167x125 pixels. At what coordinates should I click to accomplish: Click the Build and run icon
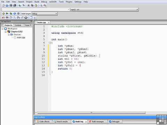pyautogui.click(x=11, y=14)
